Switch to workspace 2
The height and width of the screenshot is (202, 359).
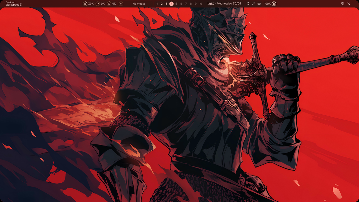point(162,4)
